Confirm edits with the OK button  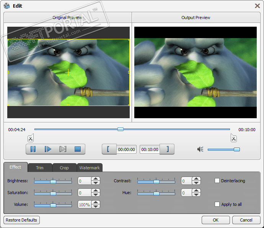(x=216, y=220)
